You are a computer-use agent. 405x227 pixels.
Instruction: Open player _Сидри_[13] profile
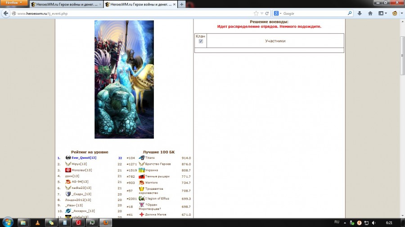coord(81,194)
